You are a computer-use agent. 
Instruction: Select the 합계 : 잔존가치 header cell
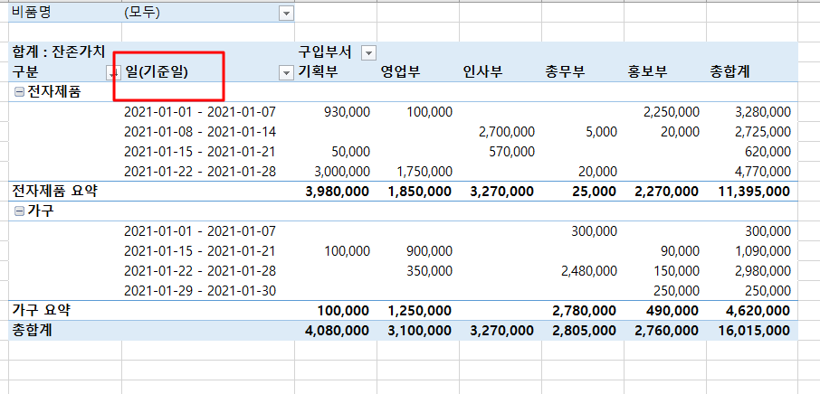click(59, 52)
